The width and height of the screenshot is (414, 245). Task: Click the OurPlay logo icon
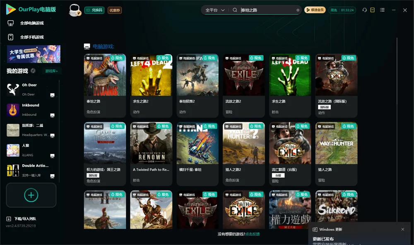11,10
